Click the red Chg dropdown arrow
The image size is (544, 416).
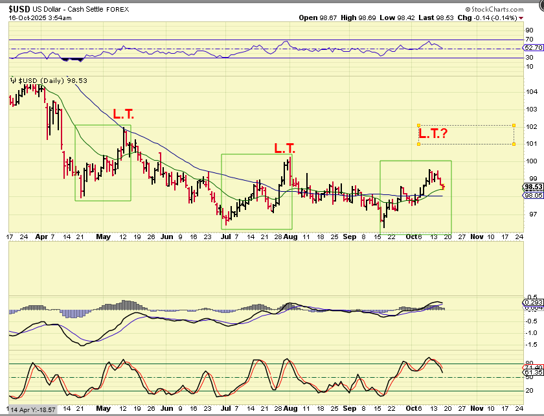tap(539, 18)
